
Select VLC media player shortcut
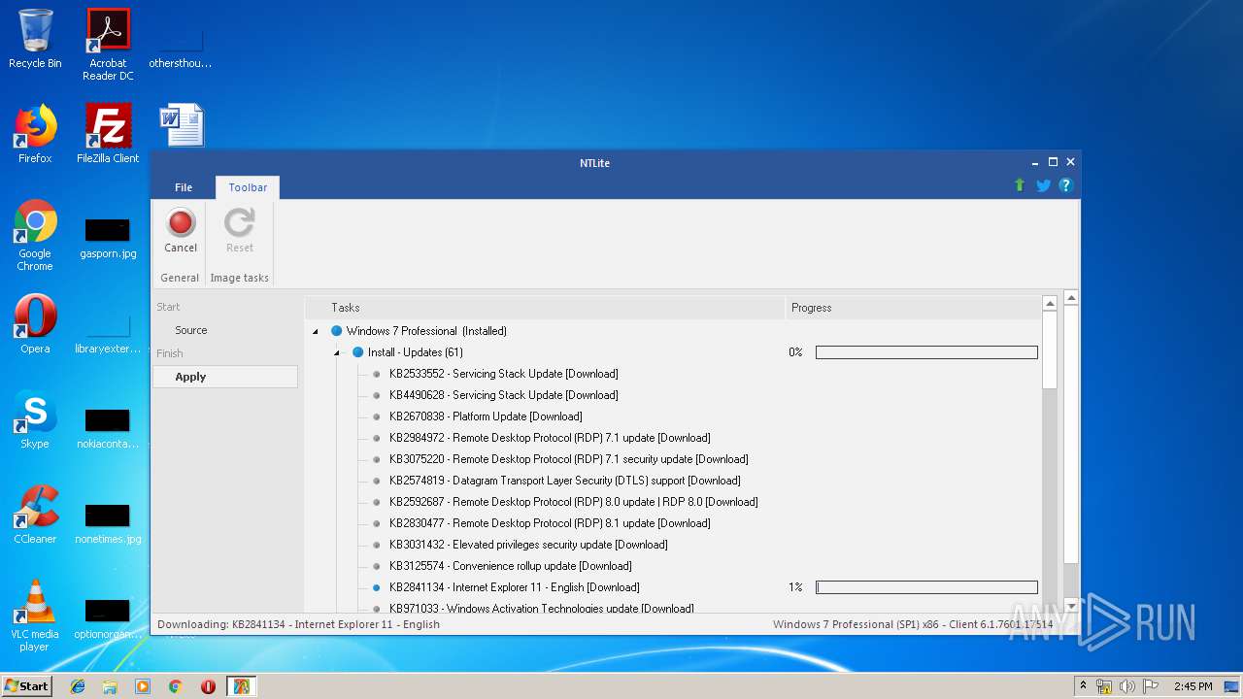click(x=35, y=616)
